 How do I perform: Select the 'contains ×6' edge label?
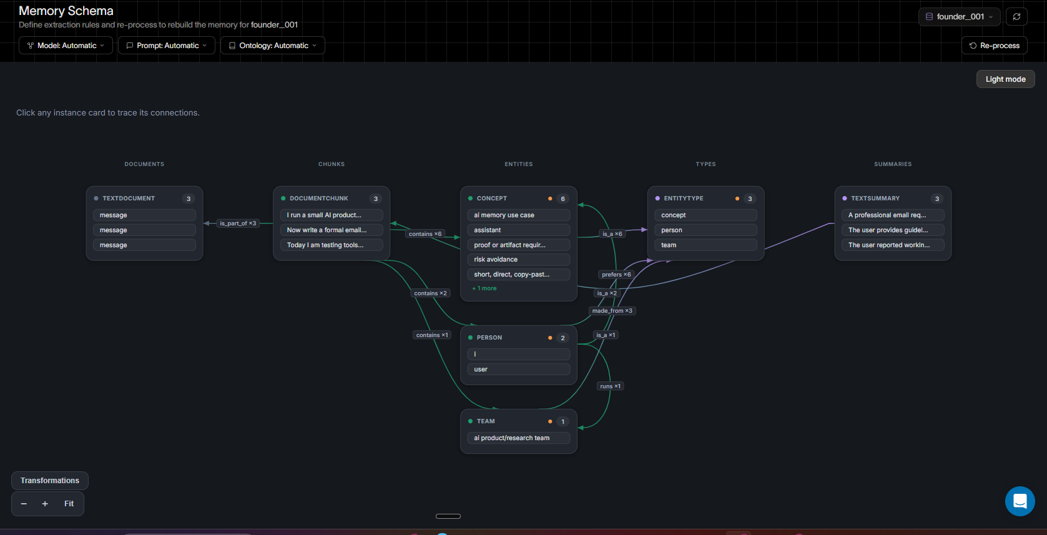point(425,234)
